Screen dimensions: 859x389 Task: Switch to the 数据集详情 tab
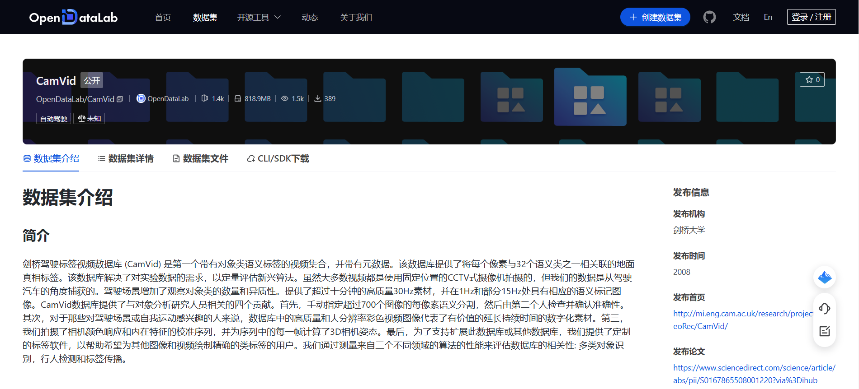point(126,158)
